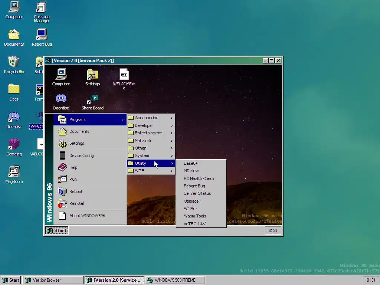Viewport: 380px width, 285px height.
Task: Select Reinstall in Start menu
Action: tap(90, 203)
